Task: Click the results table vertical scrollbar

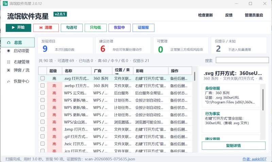Action: pyautogui.click(x=194, y=76)
